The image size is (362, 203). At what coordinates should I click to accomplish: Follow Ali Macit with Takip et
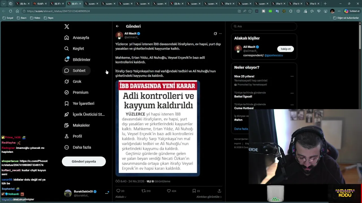(285, 49)
